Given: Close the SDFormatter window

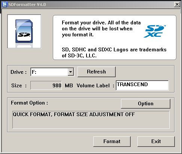Looking at the screenshot, I should point(177,4).
